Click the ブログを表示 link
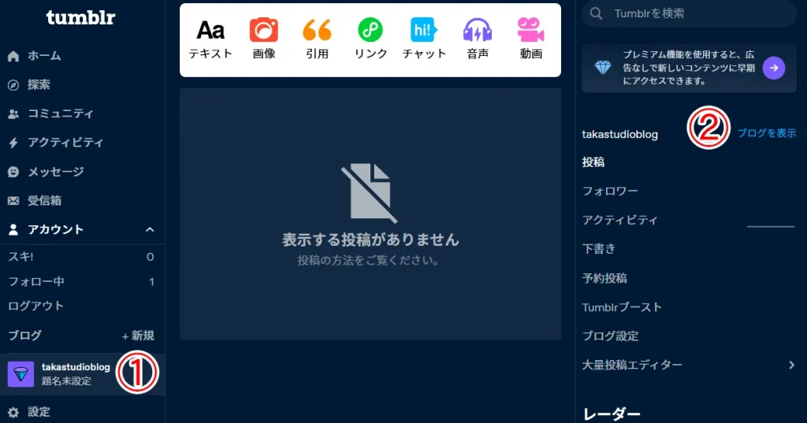807x423 pixels. 766,133
